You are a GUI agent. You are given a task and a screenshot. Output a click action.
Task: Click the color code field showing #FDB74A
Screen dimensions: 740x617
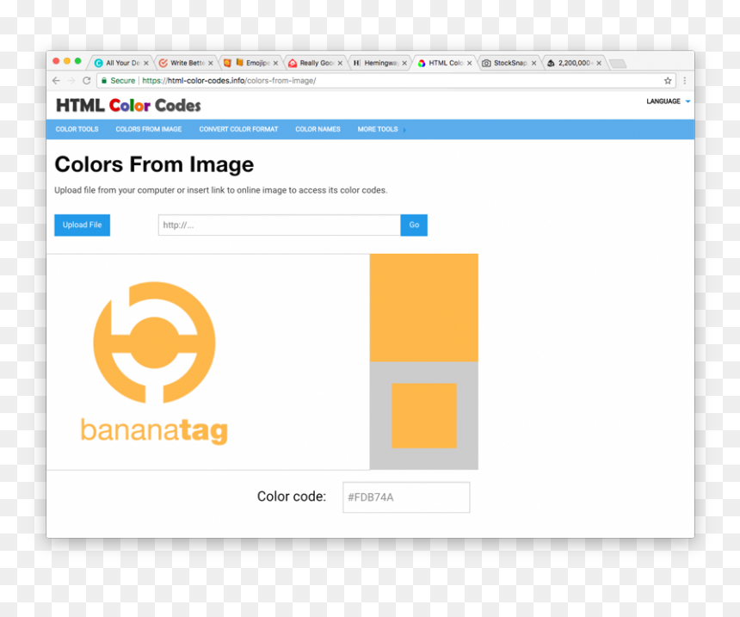click(406, 497)
